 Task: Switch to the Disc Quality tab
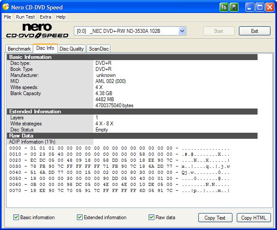72,49
